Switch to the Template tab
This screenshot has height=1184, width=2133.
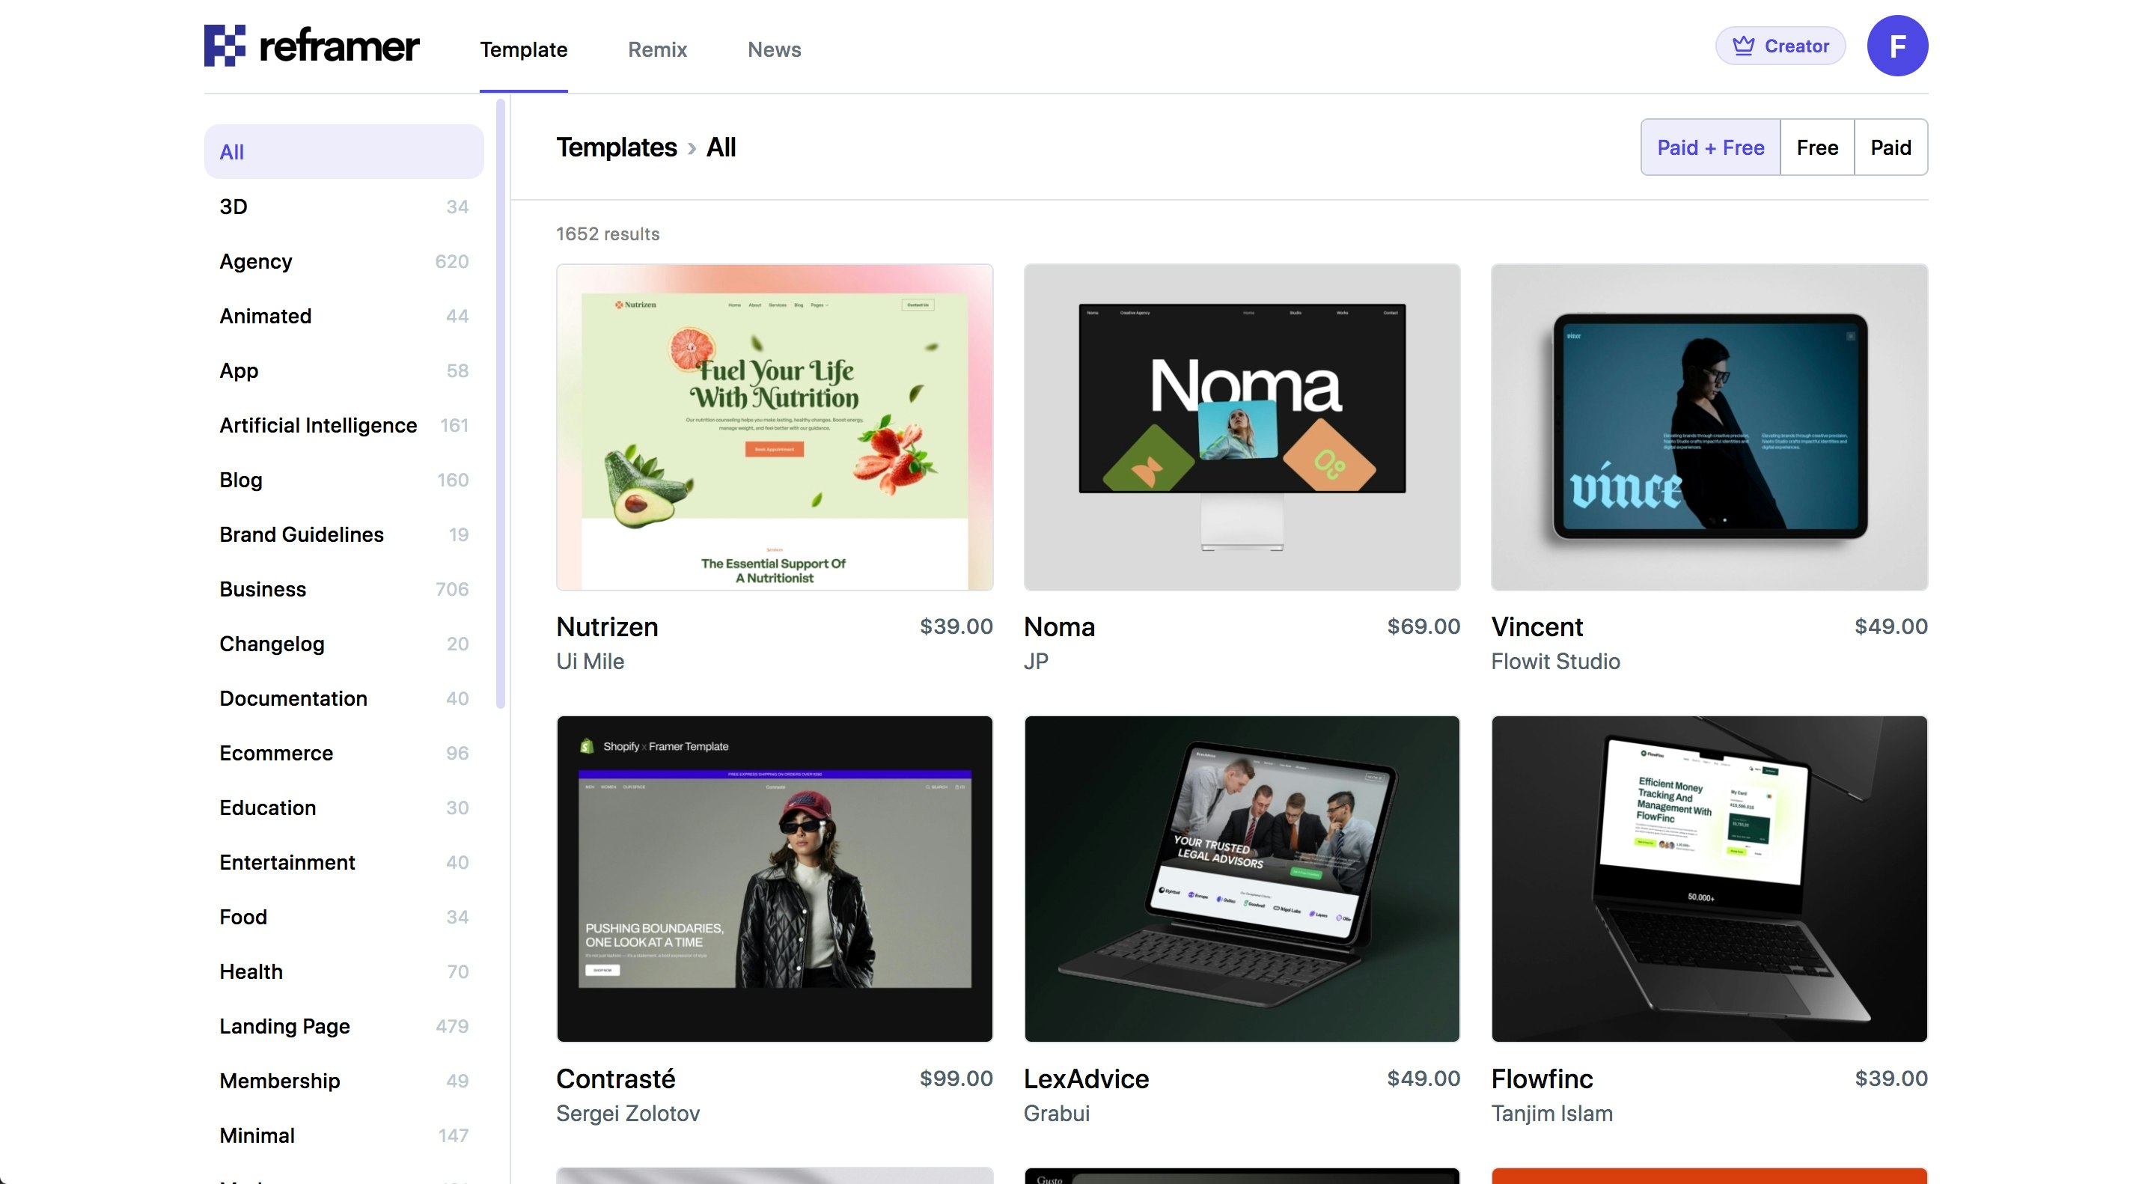523,49
